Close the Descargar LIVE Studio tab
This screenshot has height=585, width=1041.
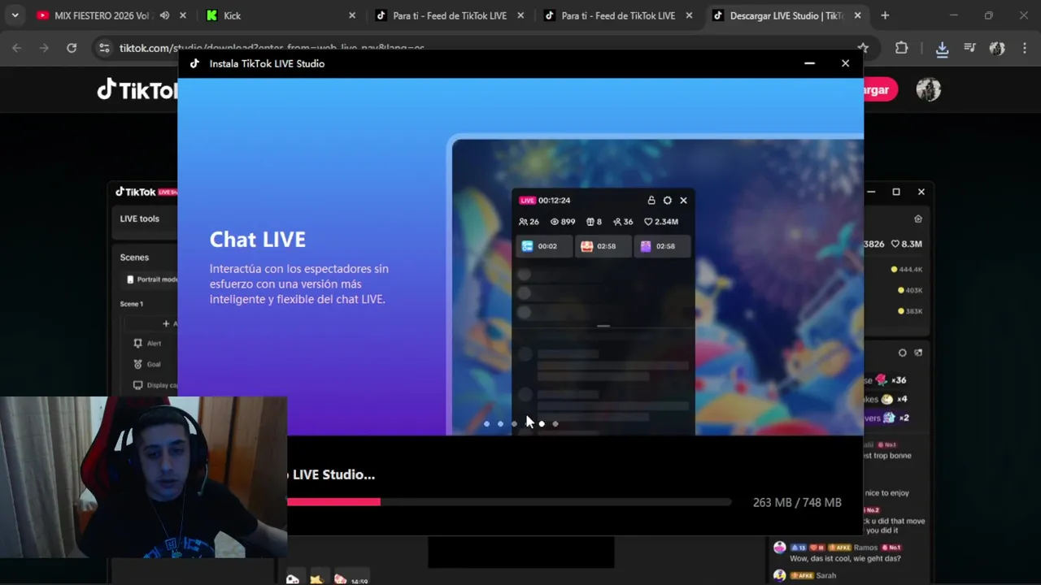(857, 15)
